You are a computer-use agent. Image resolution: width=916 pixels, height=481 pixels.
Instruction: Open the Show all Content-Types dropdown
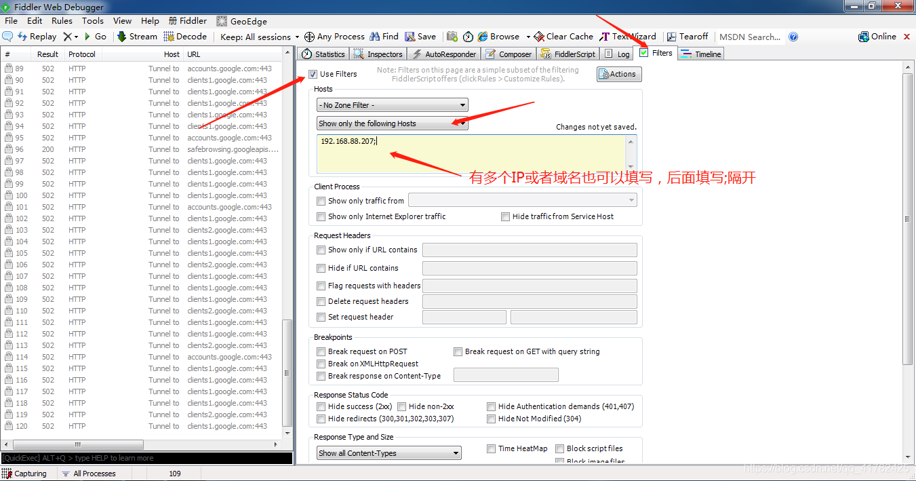(x=389, y=453)
